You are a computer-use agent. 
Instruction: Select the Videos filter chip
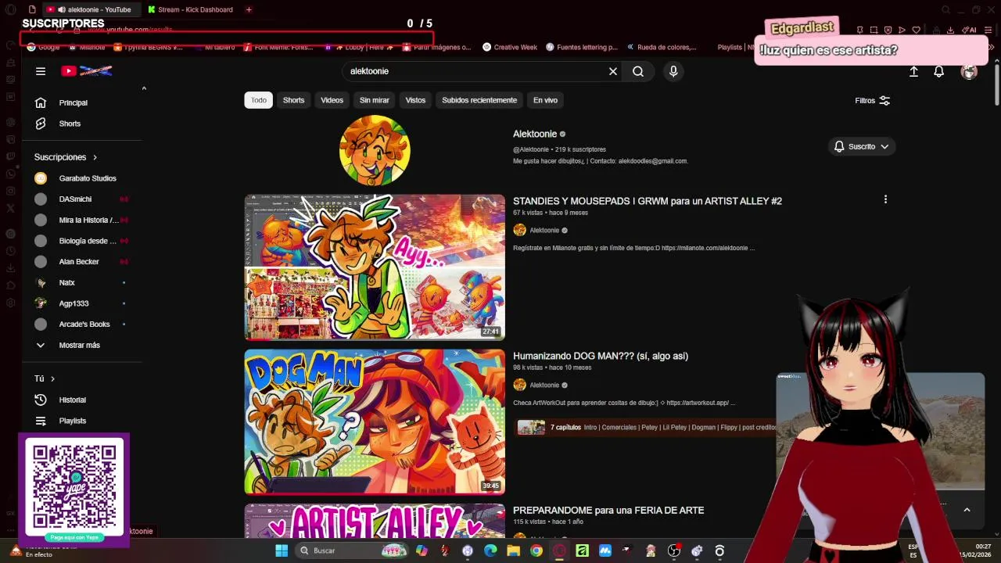tap(332, 100)
